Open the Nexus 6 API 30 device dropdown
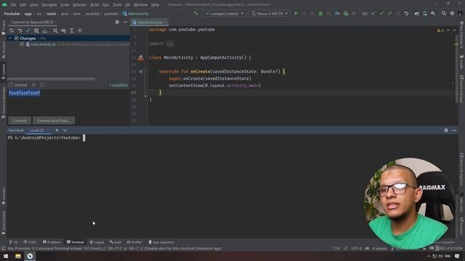Image resolution: width=465 pixels, height=261 pixels. click(270, 14)
